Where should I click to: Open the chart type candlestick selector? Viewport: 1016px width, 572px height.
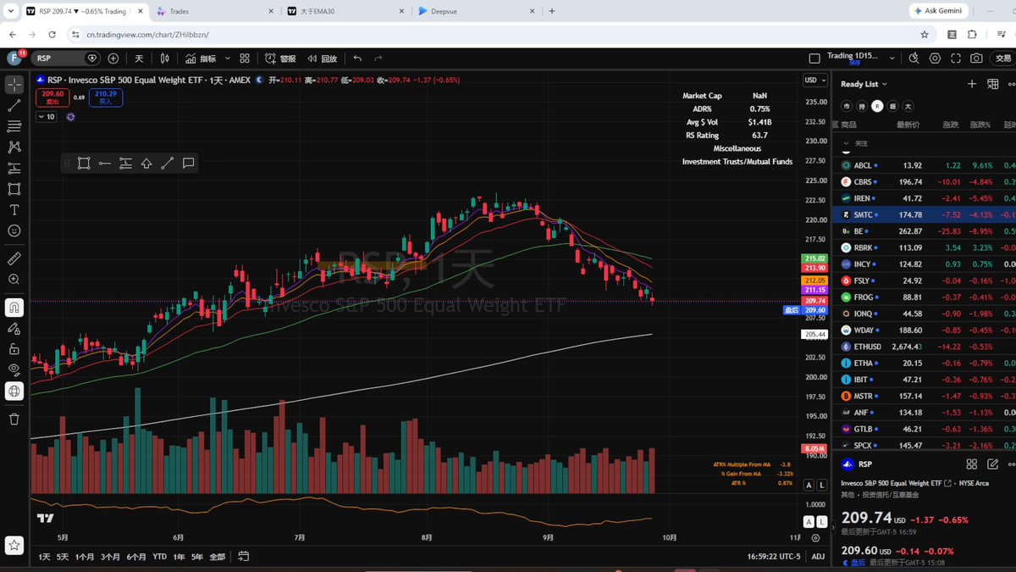(164, 58)
